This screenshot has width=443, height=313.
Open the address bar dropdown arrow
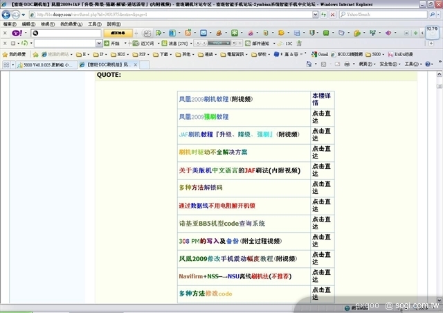316,15
